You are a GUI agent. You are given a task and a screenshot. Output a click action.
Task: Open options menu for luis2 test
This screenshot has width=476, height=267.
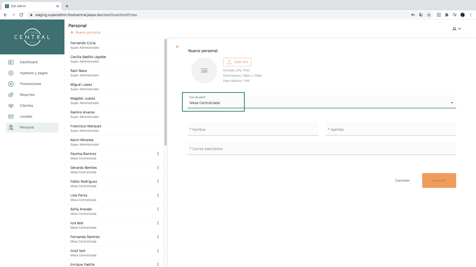coord(158,251)
